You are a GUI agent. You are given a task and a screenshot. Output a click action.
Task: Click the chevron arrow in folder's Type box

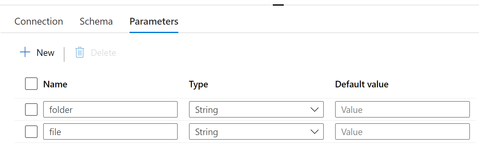coord(314,110)
